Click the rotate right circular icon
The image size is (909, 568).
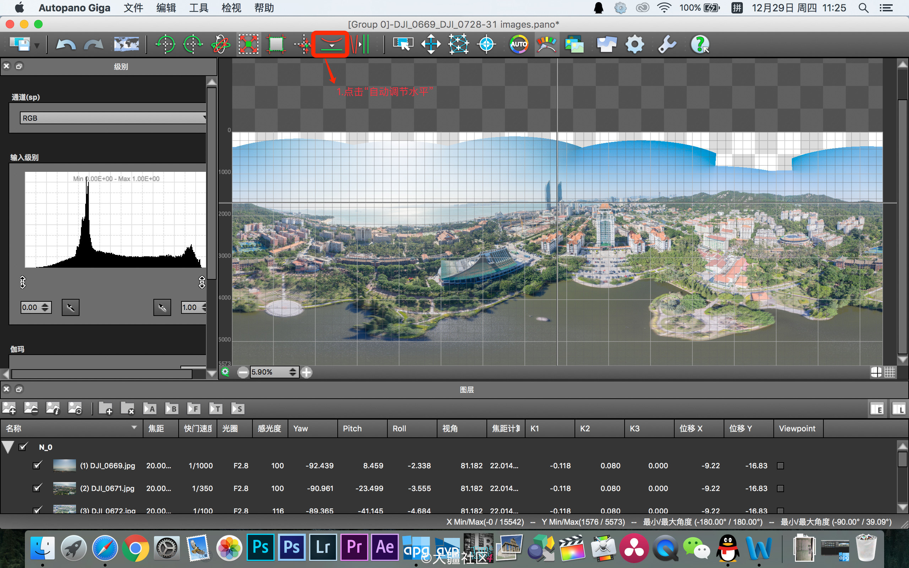[x=193, y=44]
